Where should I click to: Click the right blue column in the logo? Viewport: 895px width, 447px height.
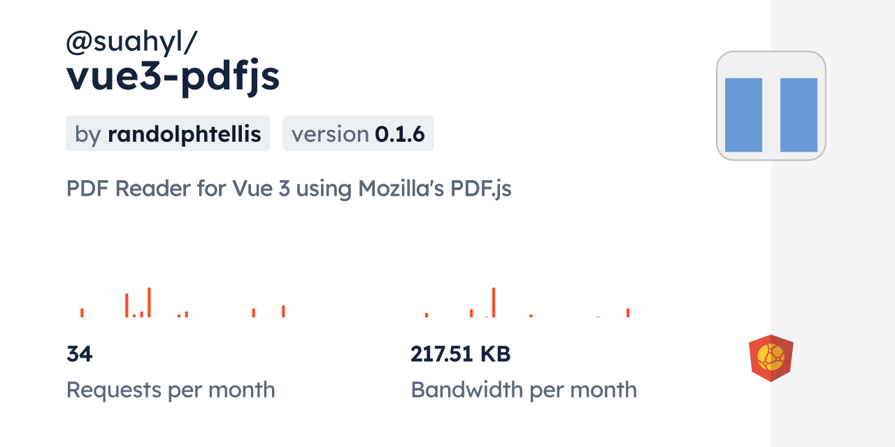coord(799,115)
